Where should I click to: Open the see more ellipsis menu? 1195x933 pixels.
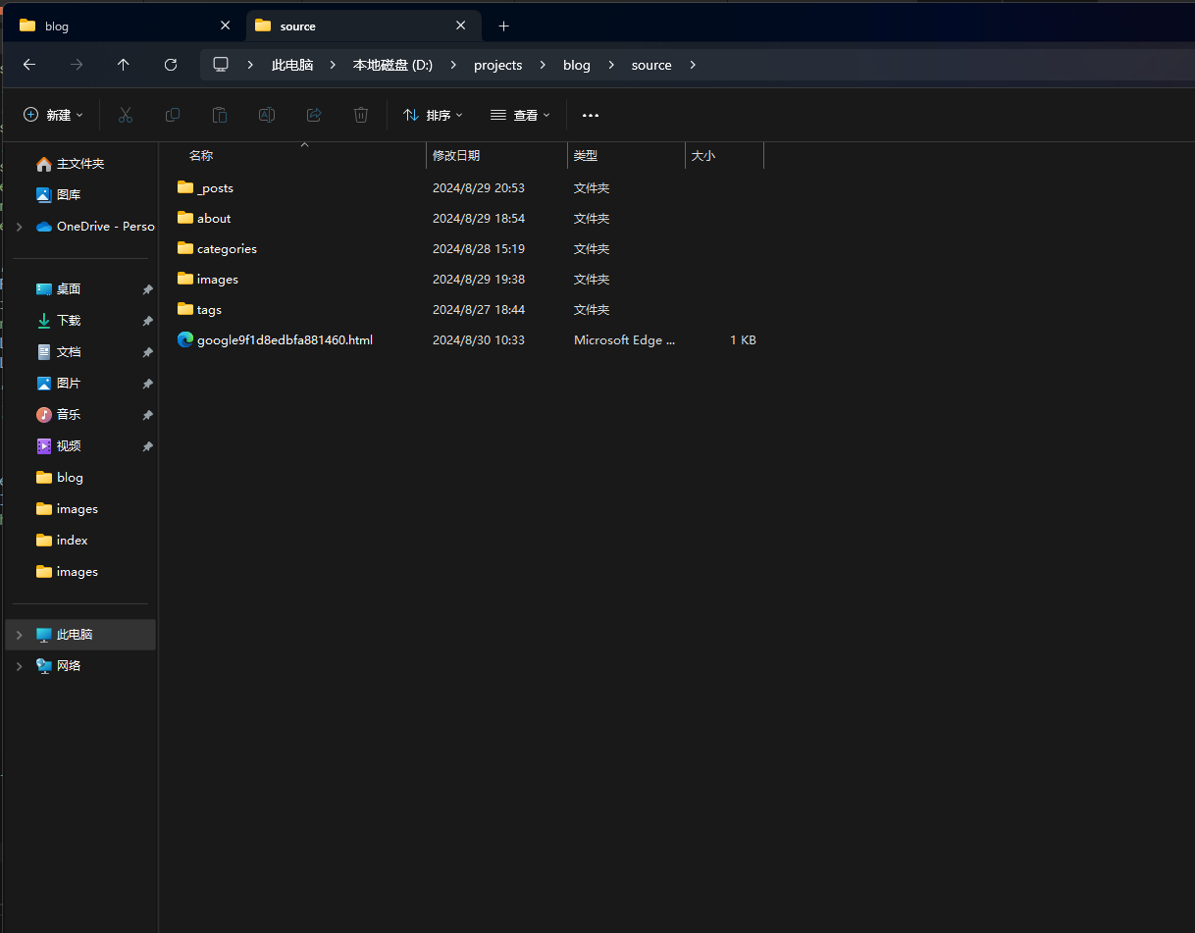[x=590, y=115]
